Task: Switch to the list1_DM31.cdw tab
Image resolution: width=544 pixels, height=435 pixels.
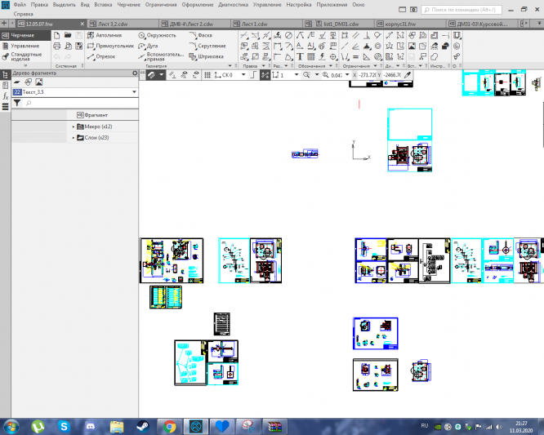Action: tap(339, 24)
